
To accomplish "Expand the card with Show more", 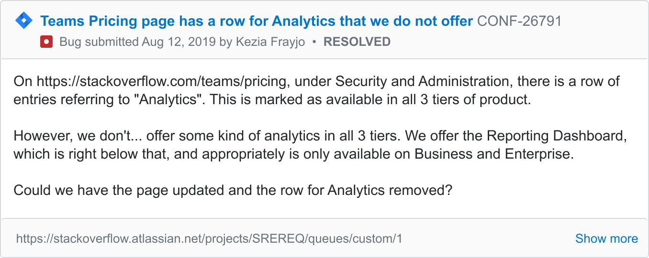I will click(x=606, y=238).
